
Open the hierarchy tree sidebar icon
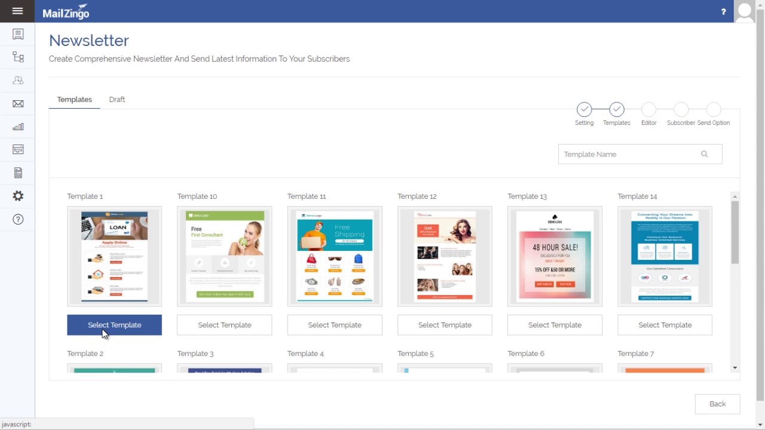coord(18,57)
